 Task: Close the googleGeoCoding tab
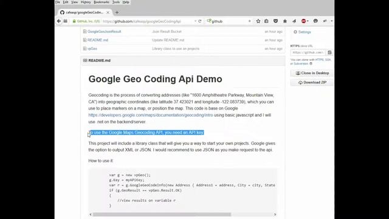pos(108,12)
